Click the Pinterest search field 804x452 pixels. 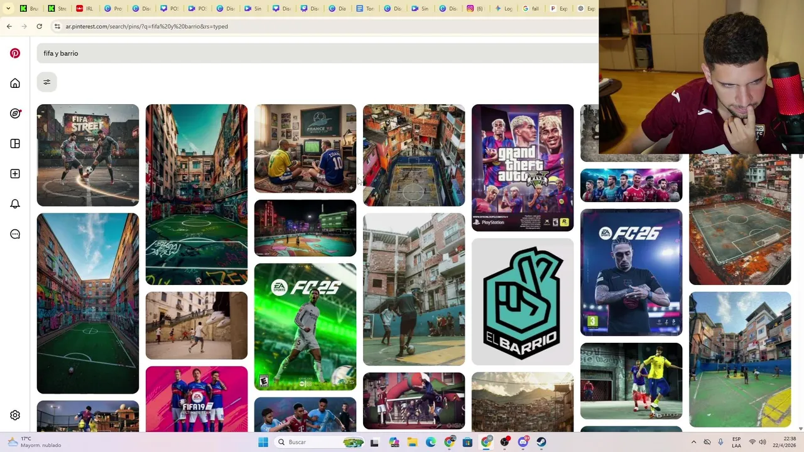(317, 53)
